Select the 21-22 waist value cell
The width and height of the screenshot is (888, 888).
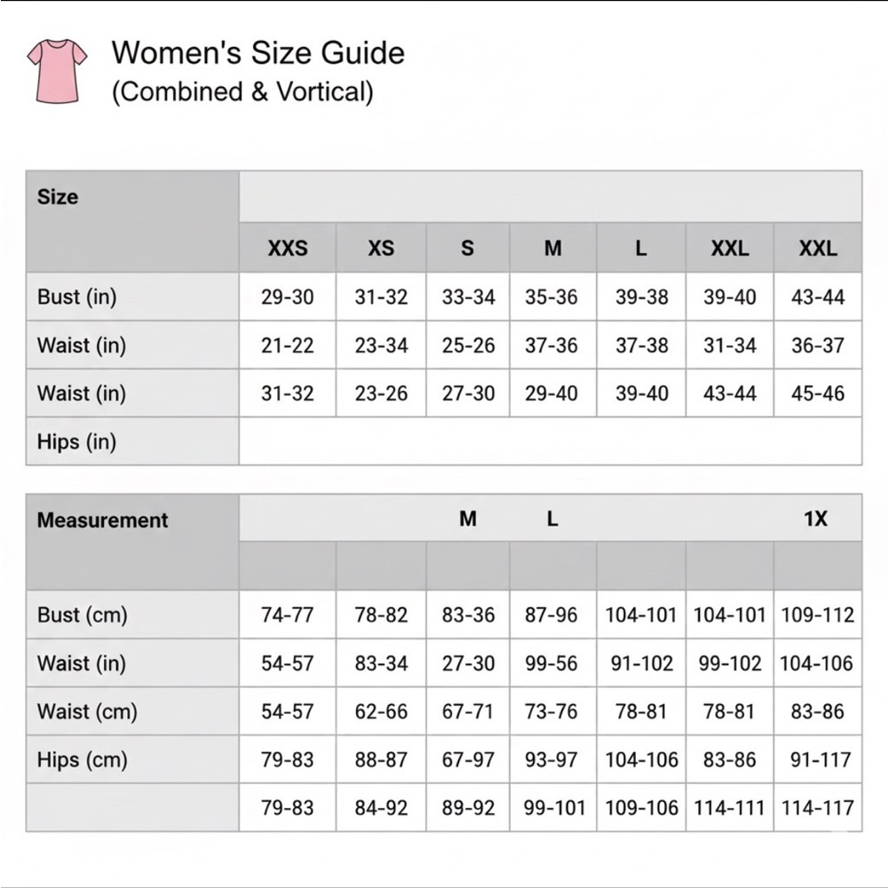coord(288,345)
